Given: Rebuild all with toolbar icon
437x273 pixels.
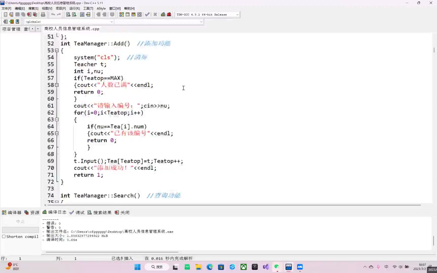Looking at the screenshot, I should tap(139, 14).
